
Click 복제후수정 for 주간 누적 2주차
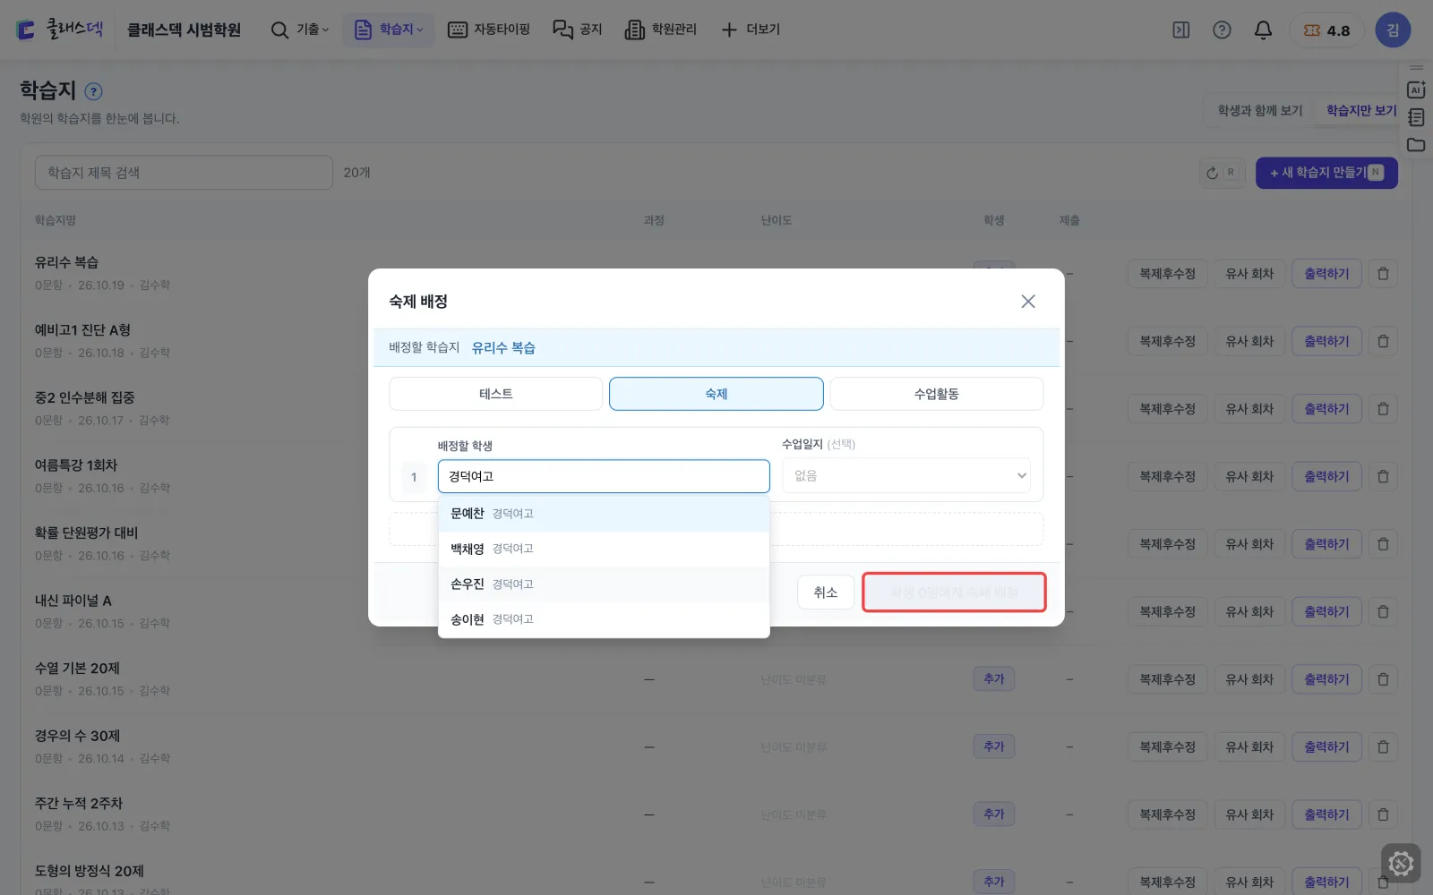[x=1167, y=814]
